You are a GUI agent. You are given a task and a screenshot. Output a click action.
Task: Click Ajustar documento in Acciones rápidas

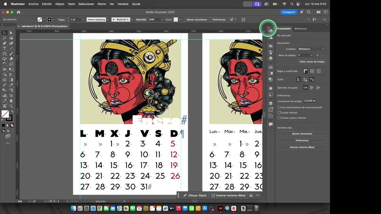coord(302,134)
